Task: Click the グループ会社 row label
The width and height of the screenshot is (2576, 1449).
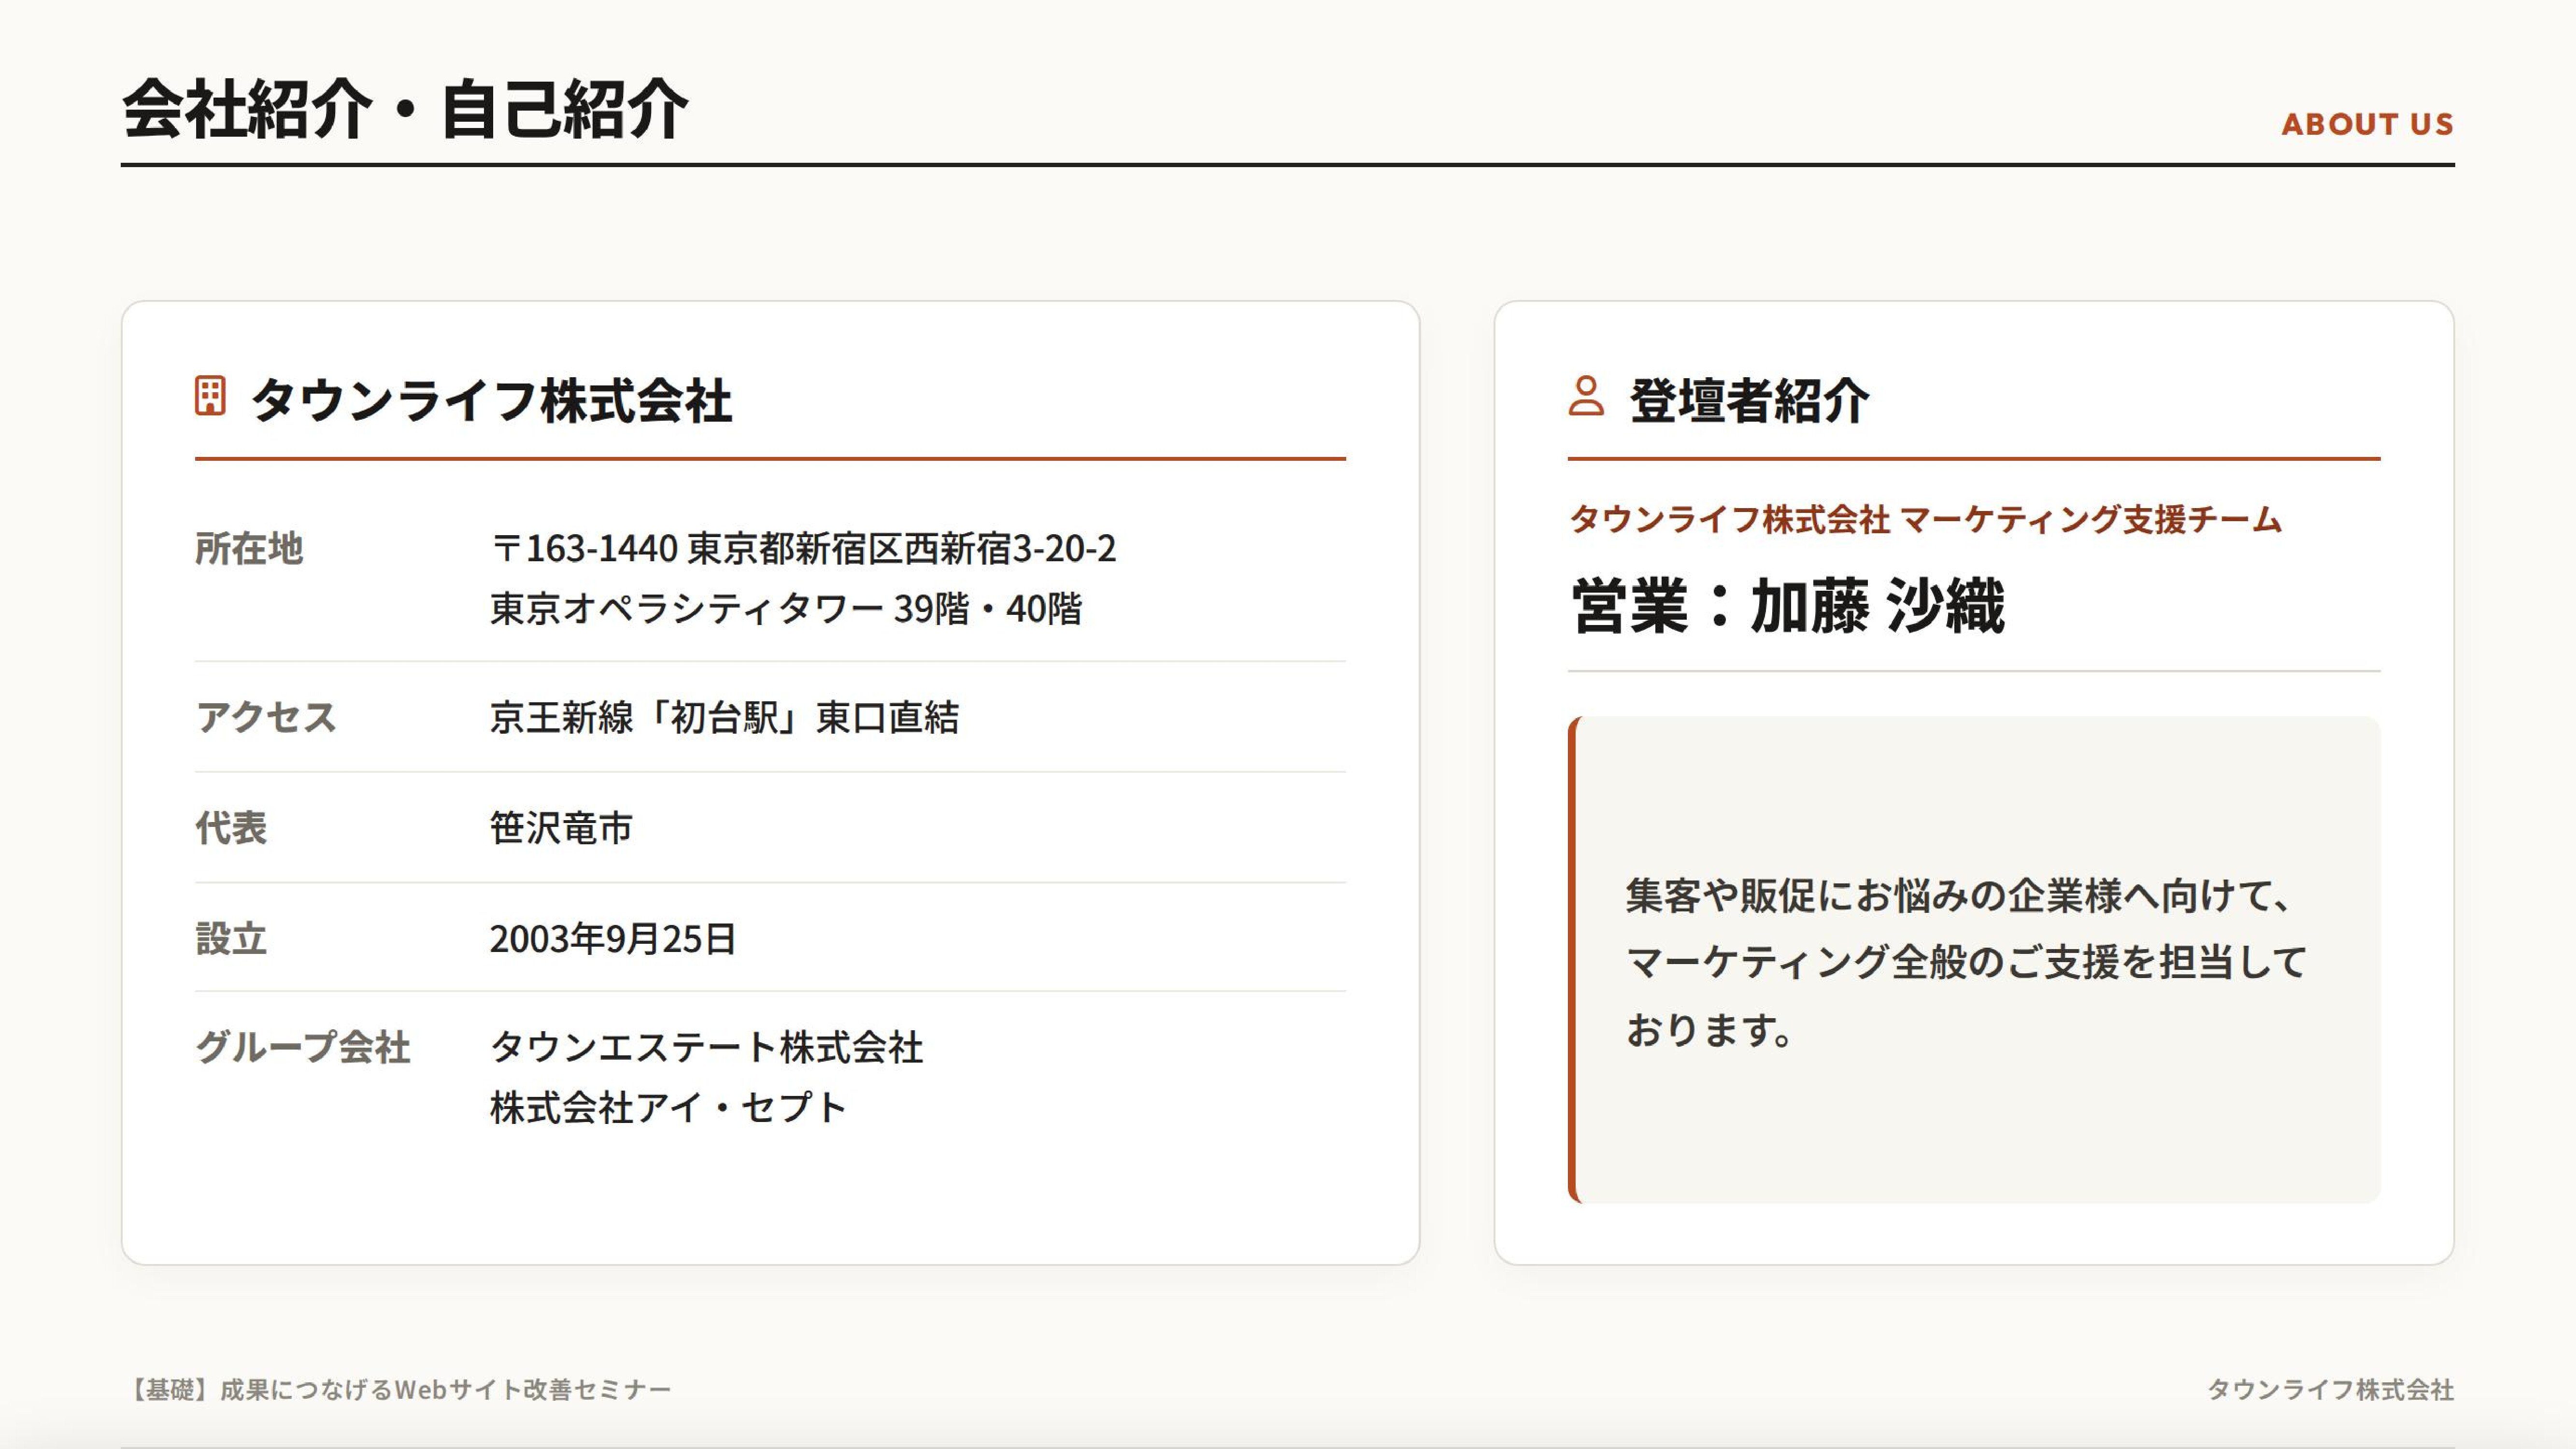Action: 303,1048
